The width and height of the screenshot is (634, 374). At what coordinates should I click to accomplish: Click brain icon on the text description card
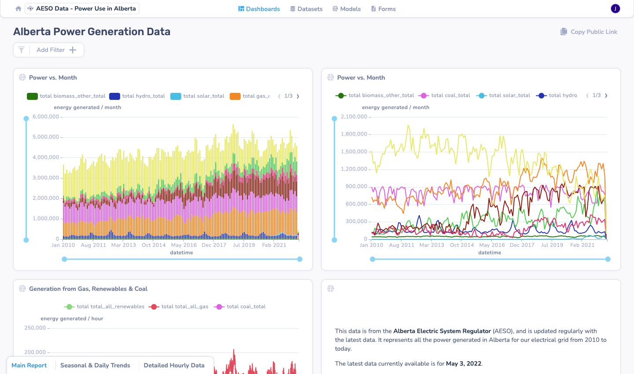pyautogui.click(x=331, y=289)
